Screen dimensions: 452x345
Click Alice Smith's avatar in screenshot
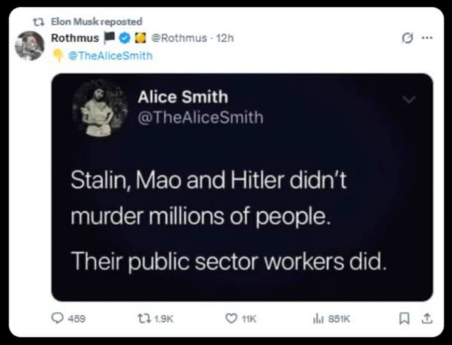tap(100, 108)
